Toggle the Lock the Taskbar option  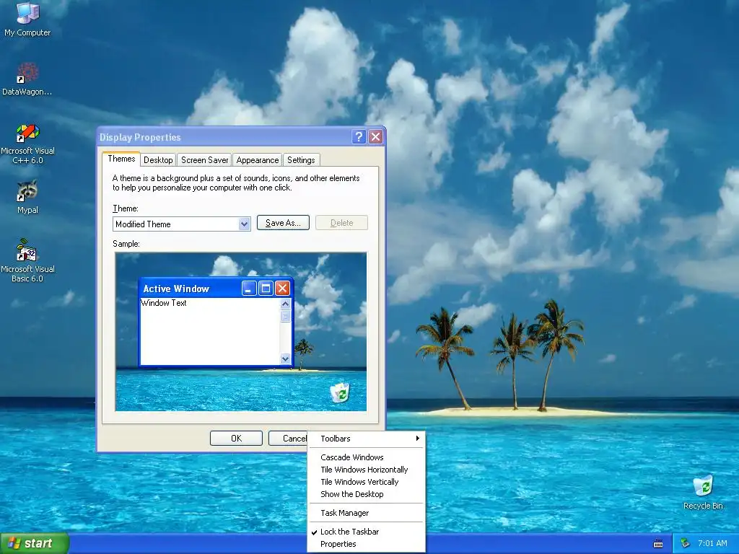click(366, 532)
